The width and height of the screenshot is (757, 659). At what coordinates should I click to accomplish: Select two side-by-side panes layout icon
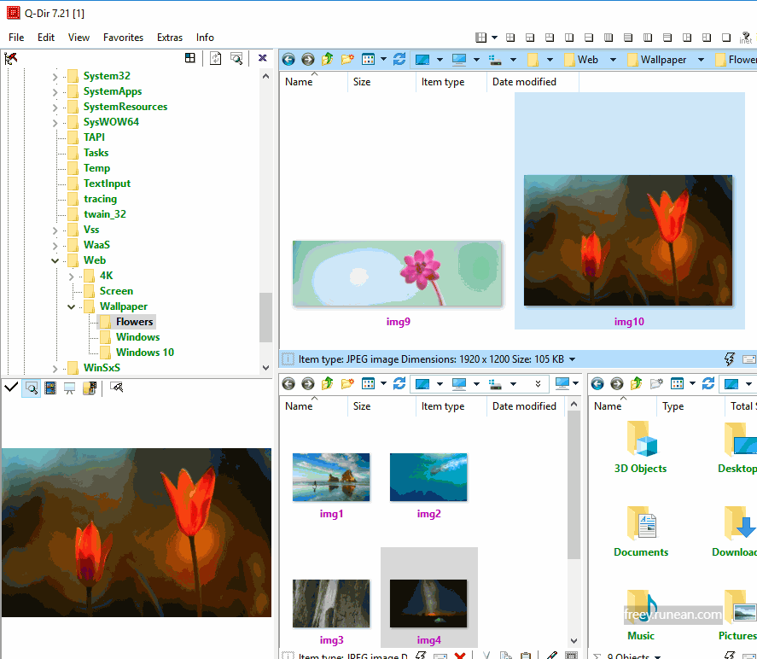click(569, 38)
